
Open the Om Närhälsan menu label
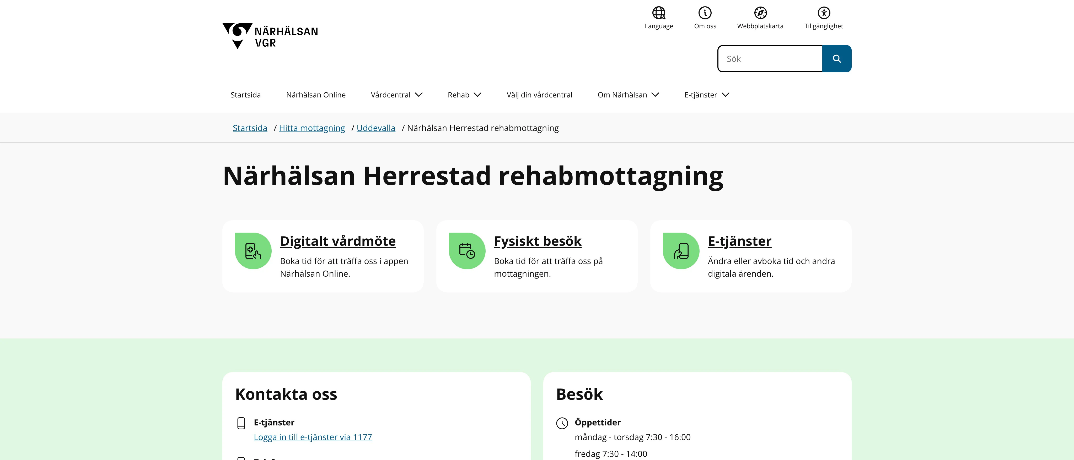click(x=622, y=95)
